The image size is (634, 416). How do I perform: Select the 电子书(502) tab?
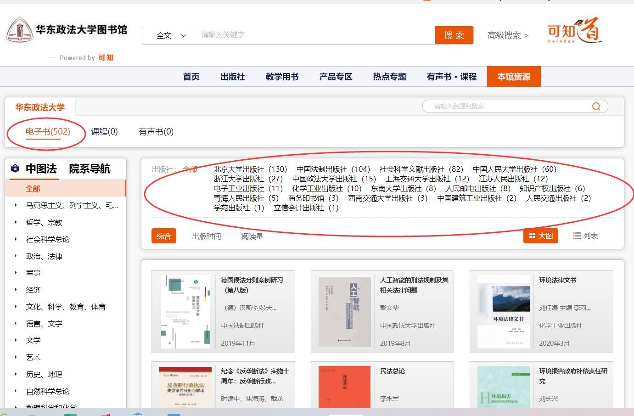point(47,132)
